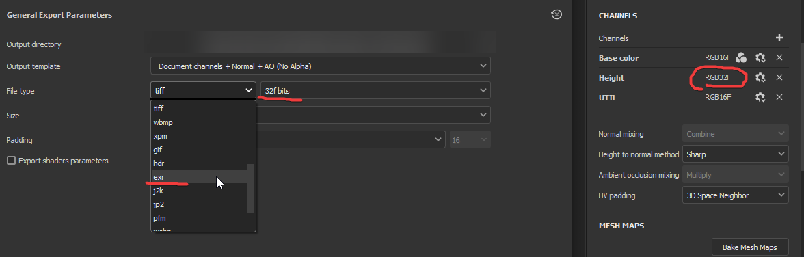The width and height of the screenshot is (804, 257).
Task: Expand Height to normal method dropdown
Action: (x=736, y=154)
